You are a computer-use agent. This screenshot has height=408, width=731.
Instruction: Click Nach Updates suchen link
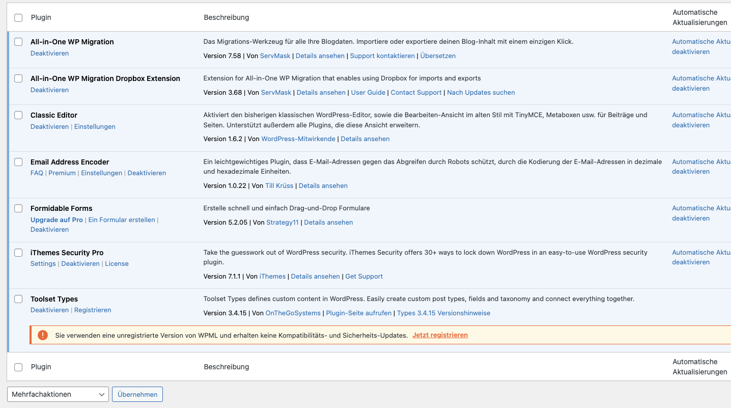[481, 93]
